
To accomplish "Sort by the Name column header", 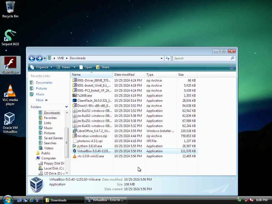I will (x=92, y=75).
